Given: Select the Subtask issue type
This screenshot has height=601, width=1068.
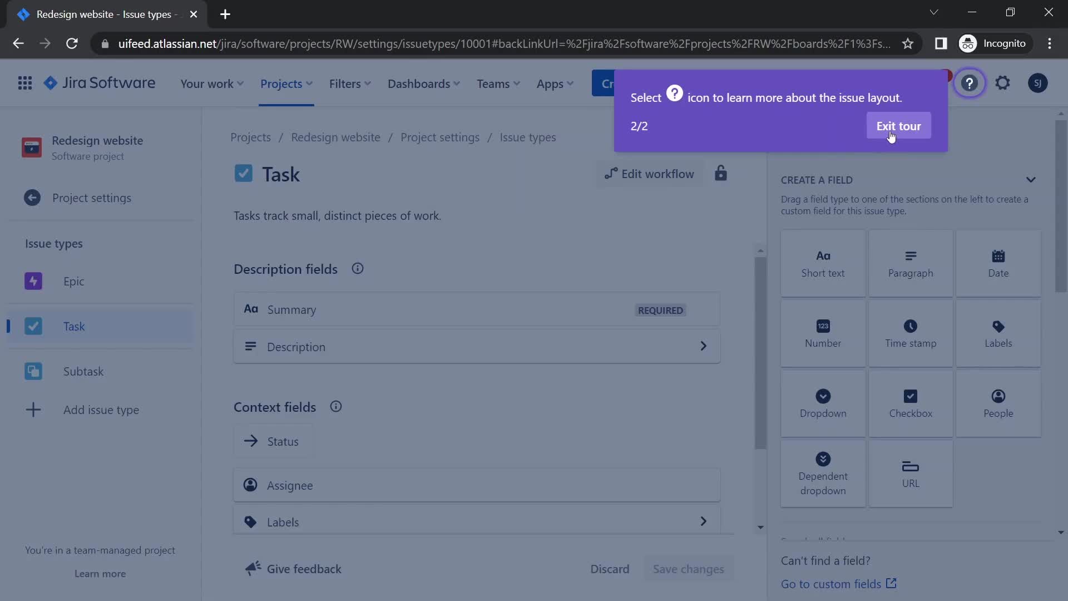Looking at the screenshot, I should click(83, 371).
